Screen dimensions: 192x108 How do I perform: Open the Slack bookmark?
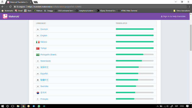28,11
